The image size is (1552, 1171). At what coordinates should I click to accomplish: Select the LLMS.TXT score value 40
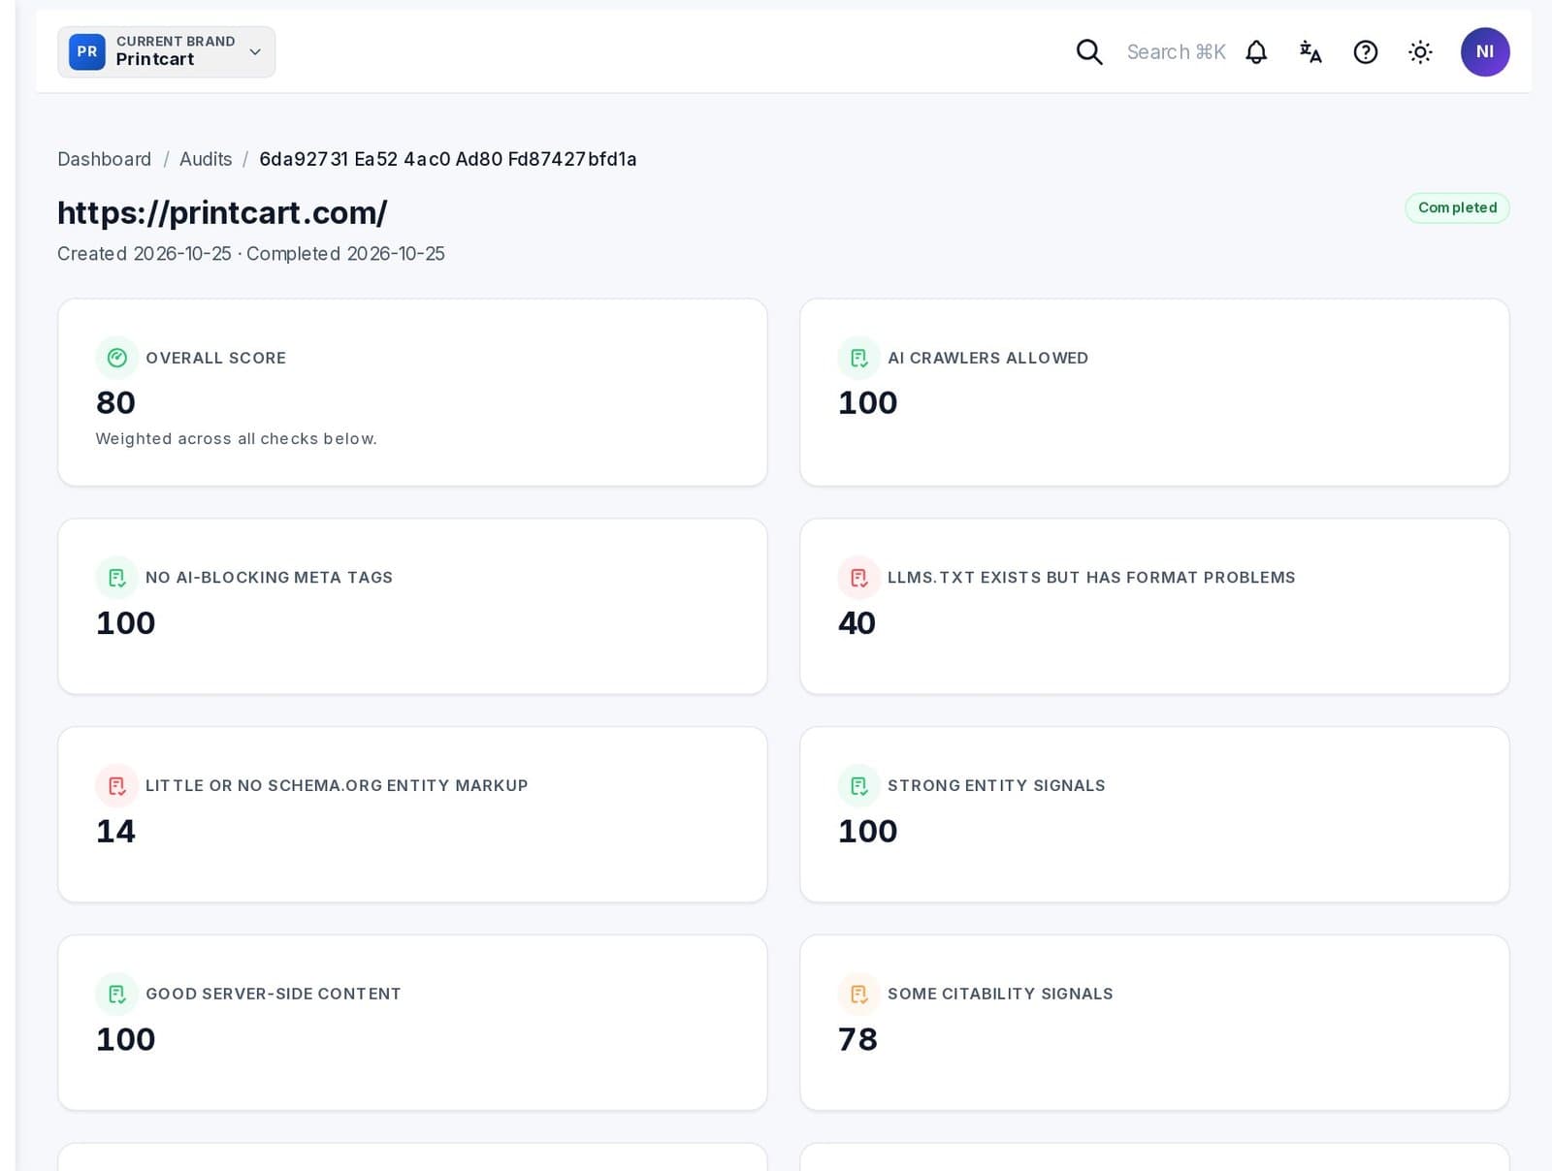(x=857, y=622)
